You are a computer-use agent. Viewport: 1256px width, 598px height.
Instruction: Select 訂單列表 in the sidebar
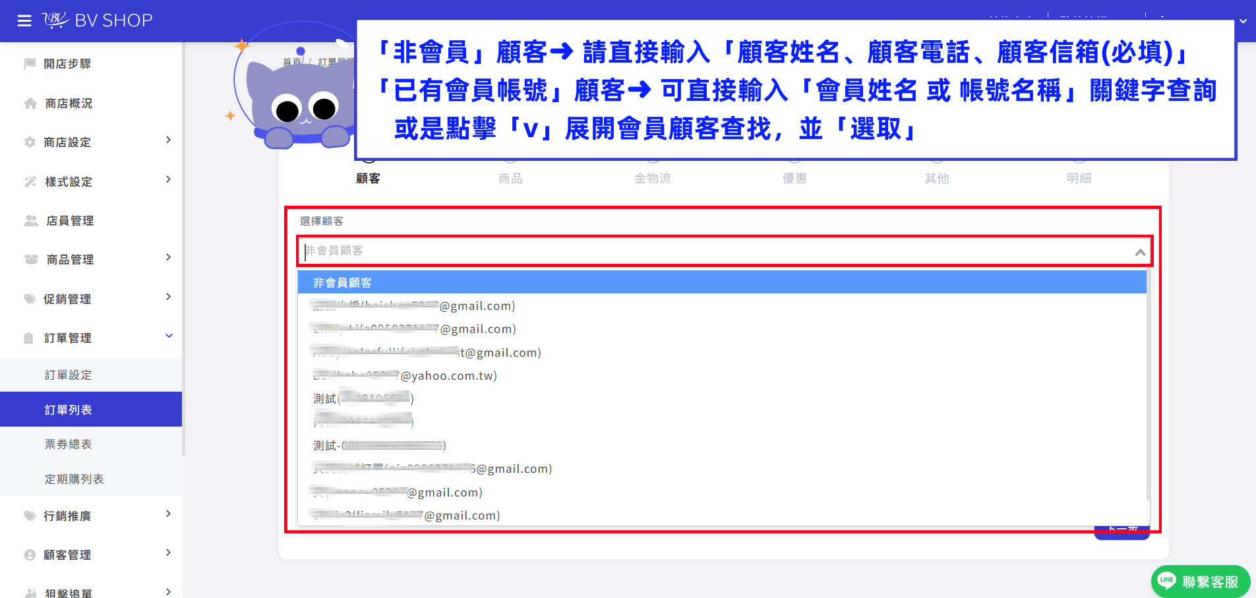click(x=91, y=409)
